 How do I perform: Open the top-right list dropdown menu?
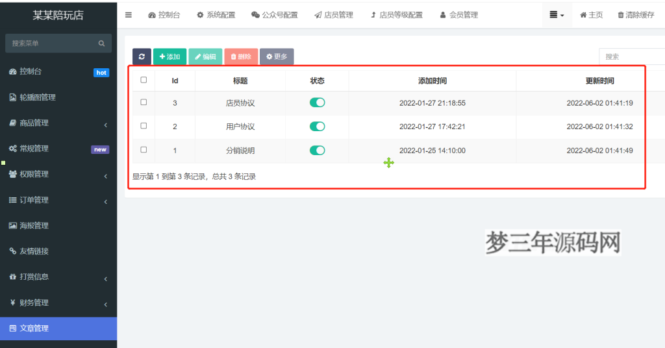click(x=557, y=15)
